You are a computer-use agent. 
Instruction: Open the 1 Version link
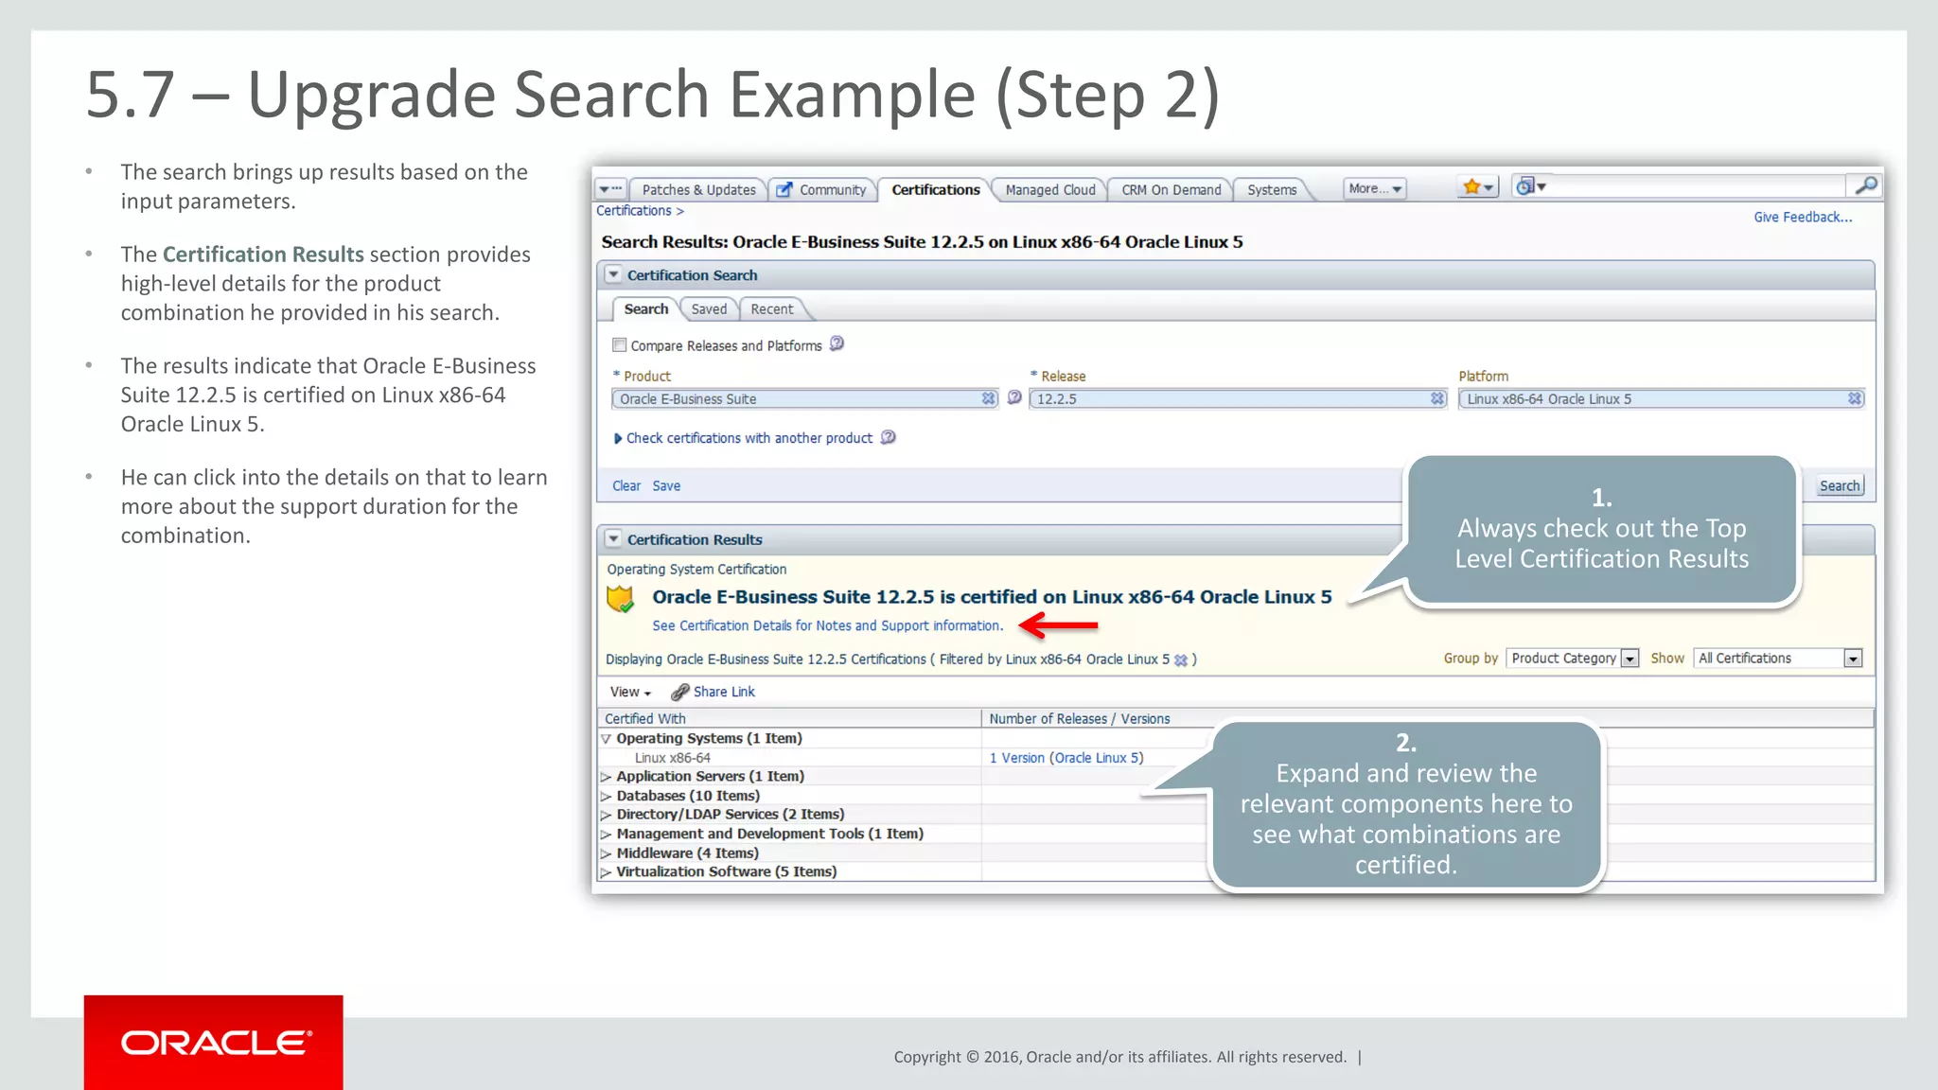click(1017, 758)
